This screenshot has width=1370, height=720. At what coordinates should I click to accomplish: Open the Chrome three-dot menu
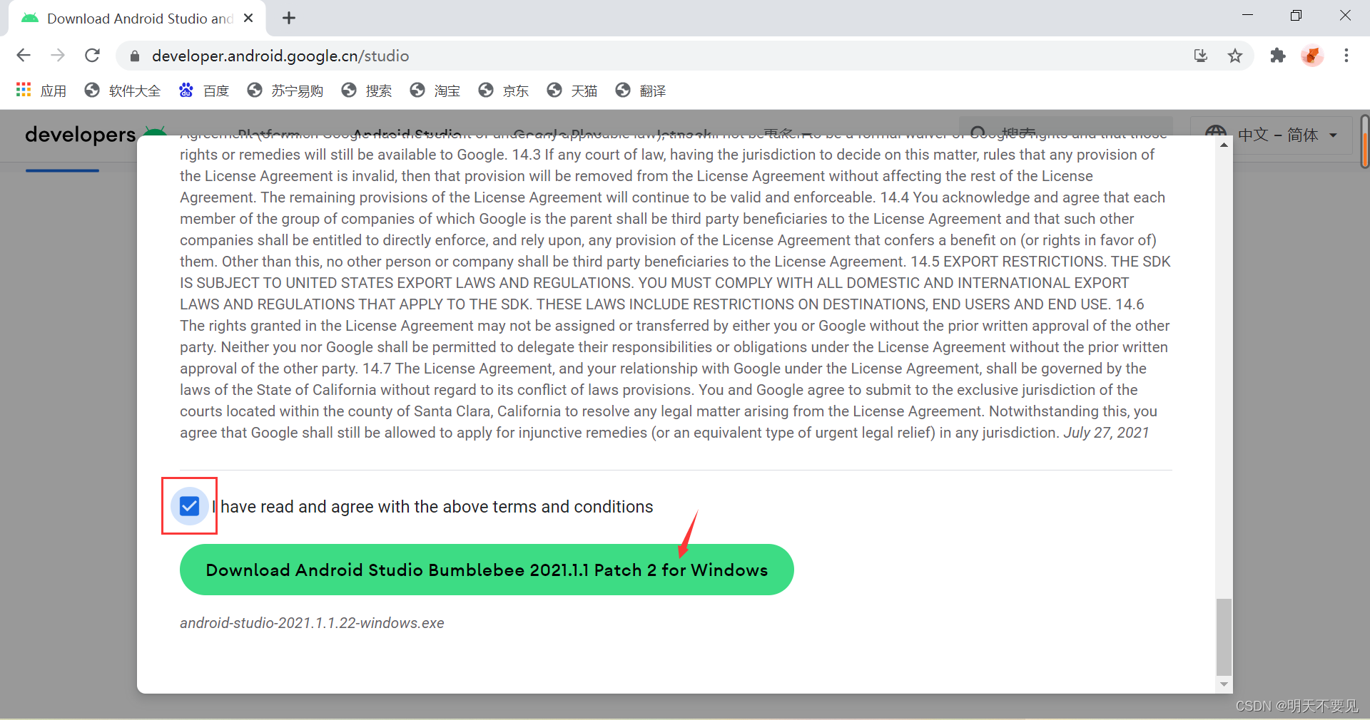click(1346, 56)
